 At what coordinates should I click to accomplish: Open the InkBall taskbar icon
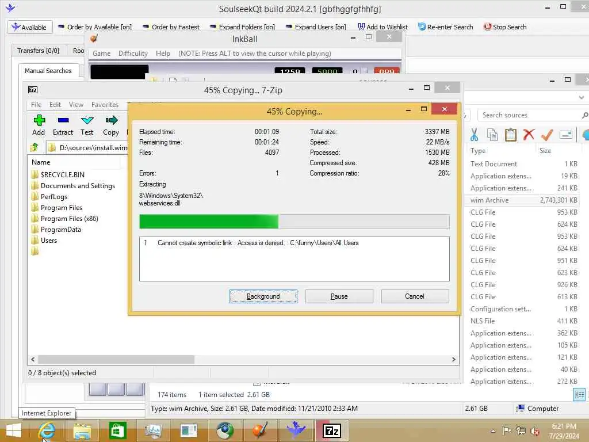[260, 430]
